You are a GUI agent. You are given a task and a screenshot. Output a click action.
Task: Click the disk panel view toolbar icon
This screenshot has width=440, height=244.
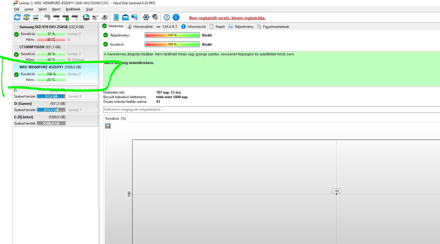click(x=36, y=17)
